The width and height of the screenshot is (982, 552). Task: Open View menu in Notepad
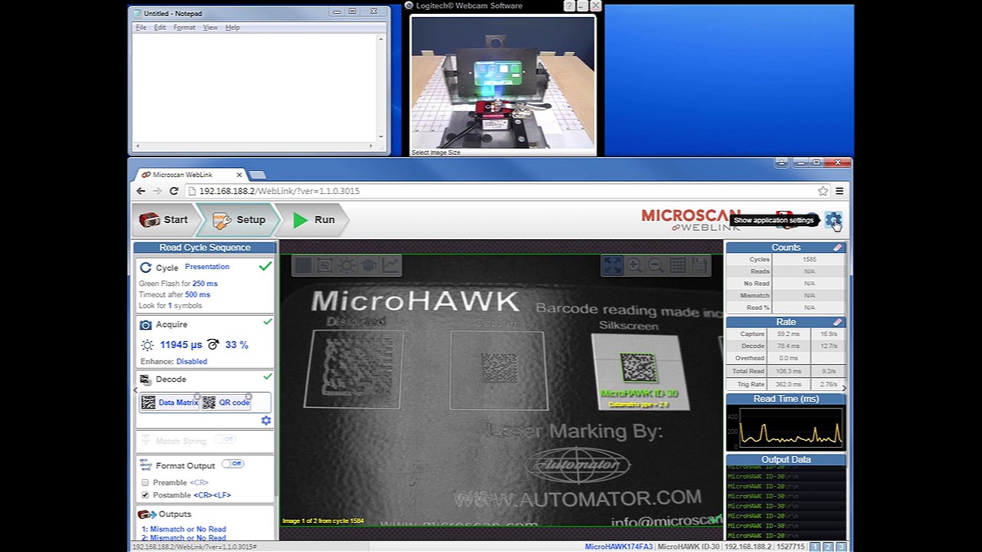(210, 28)
